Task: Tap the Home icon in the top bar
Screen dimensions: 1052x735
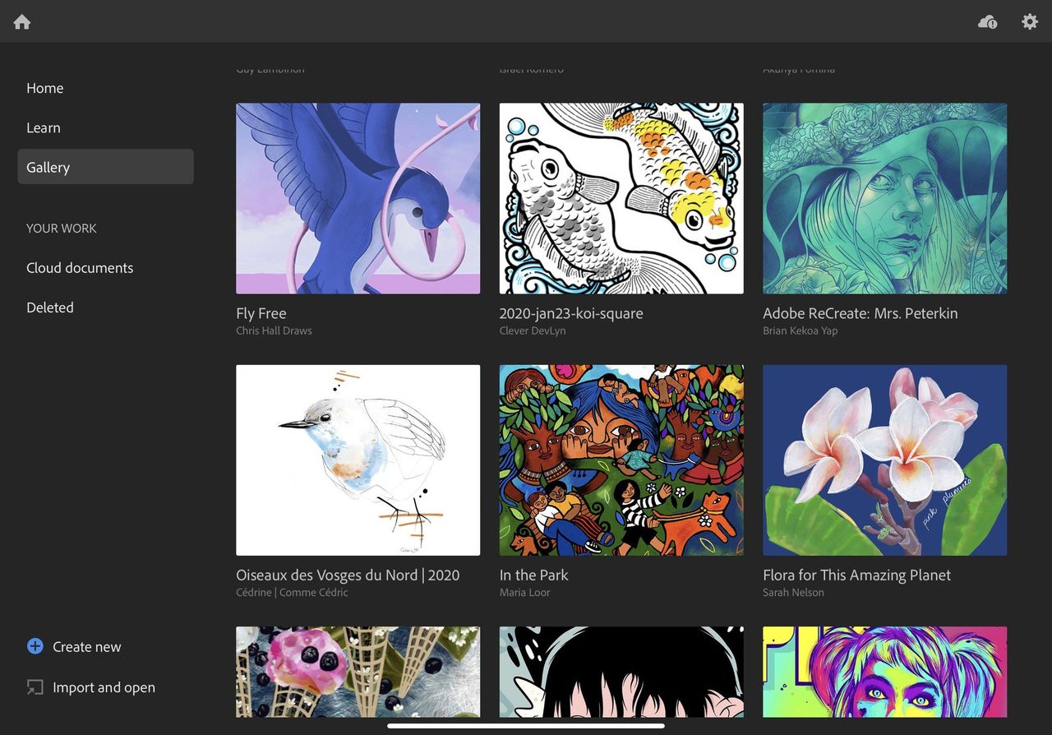Action: [22, 22]
